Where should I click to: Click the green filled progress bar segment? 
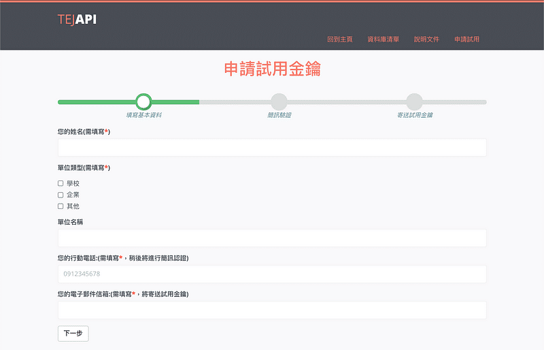point(95,102)
